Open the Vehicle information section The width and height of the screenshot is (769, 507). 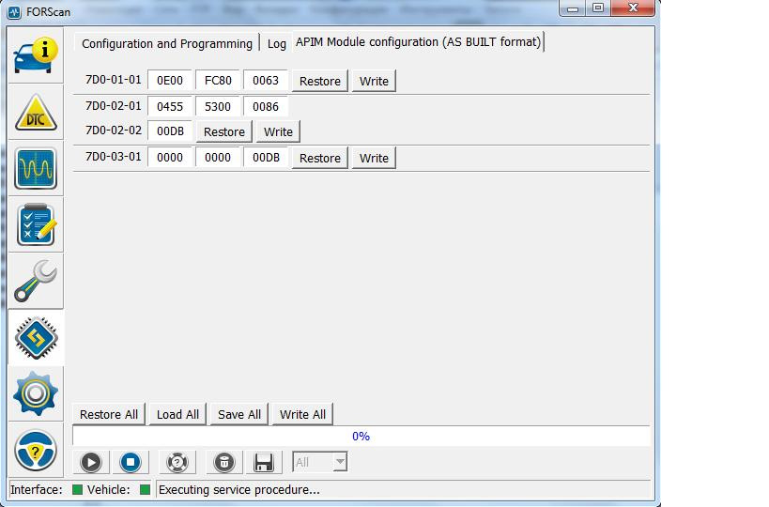point(36,55)
